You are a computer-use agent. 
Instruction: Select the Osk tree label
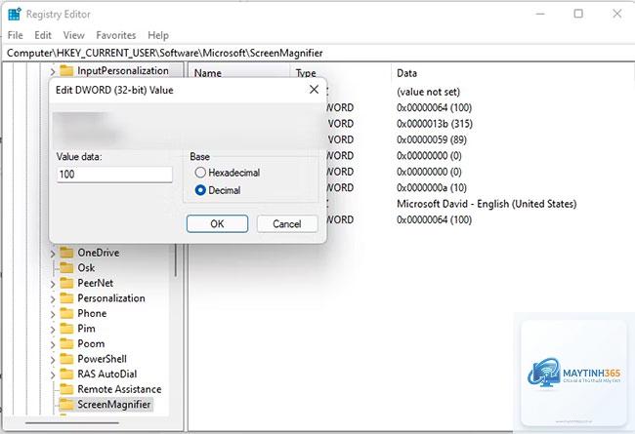[x=86, y=268]
